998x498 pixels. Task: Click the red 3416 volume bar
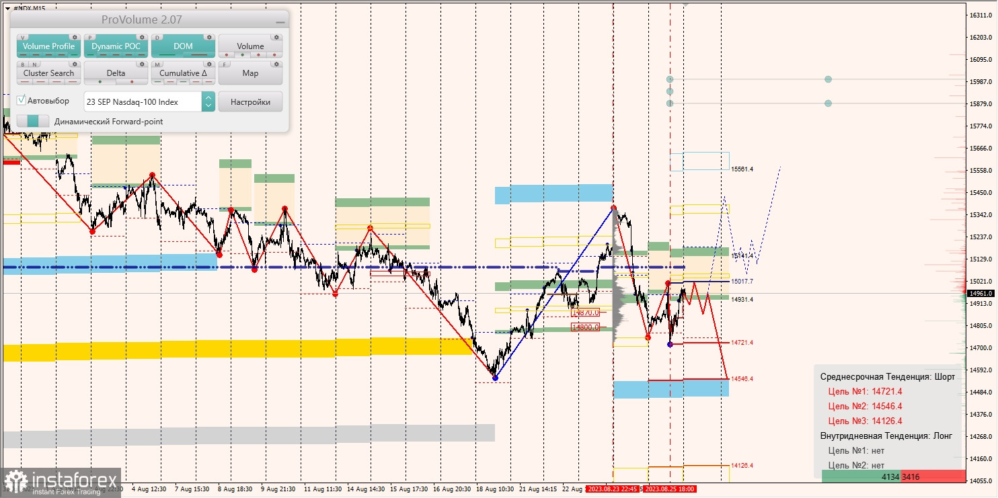(933, 476)
